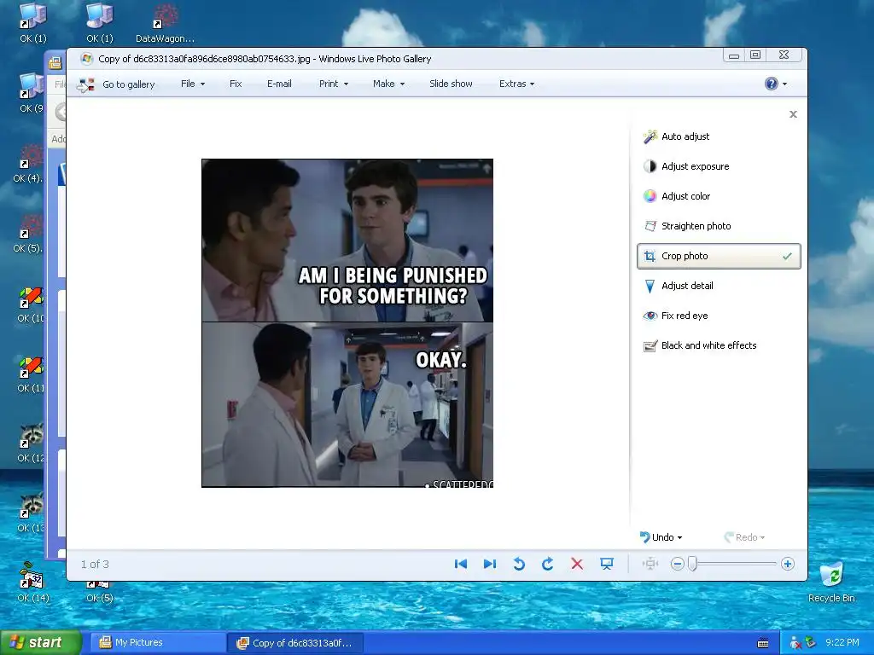Start the slide show from the bottom bar
874x655 pixels.
coord(607,565)
